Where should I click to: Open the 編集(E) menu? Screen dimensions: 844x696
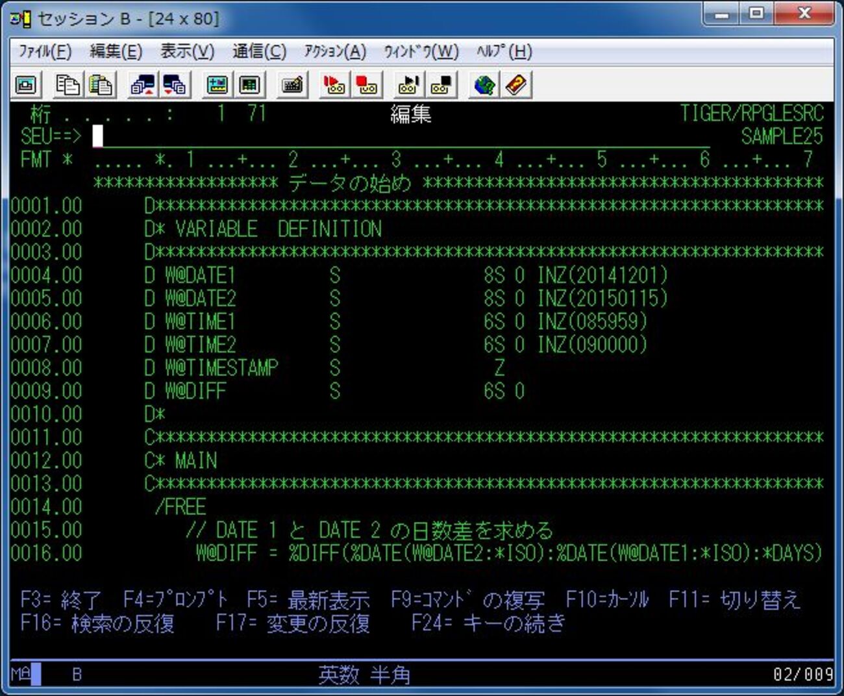(116, 51)
